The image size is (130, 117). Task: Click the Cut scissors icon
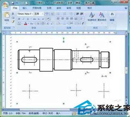pyautogui.click(x=13, y=13)
